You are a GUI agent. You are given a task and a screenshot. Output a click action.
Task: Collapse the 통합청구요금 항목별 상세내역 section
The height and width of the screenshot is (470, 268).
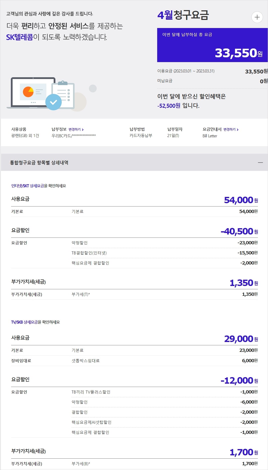click(260, 163)
